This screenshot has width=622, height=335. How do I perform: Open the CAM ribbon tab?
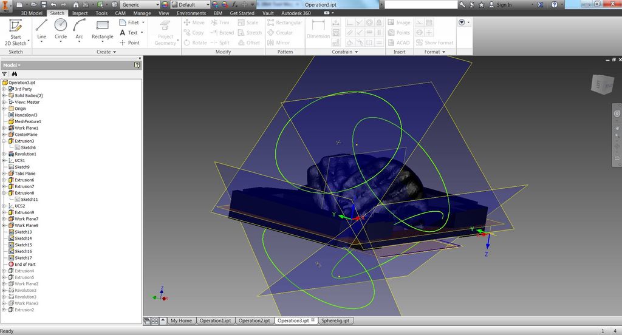[x=120, y=13]
